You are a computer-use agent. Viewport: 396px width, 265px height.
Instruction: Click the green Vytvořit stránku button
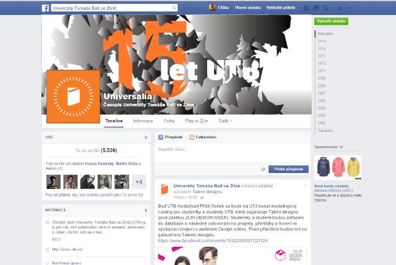pyautogui.click(x=331, y=21)
